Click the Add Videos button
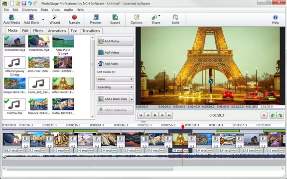Viewport: 287px width, 179px height. 115,52
